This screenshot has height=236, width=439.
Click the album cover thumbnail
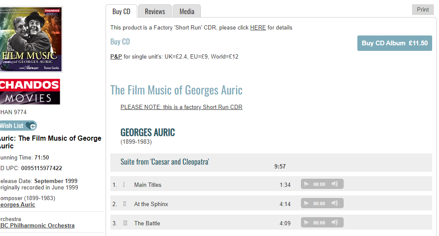pos(31,39)
